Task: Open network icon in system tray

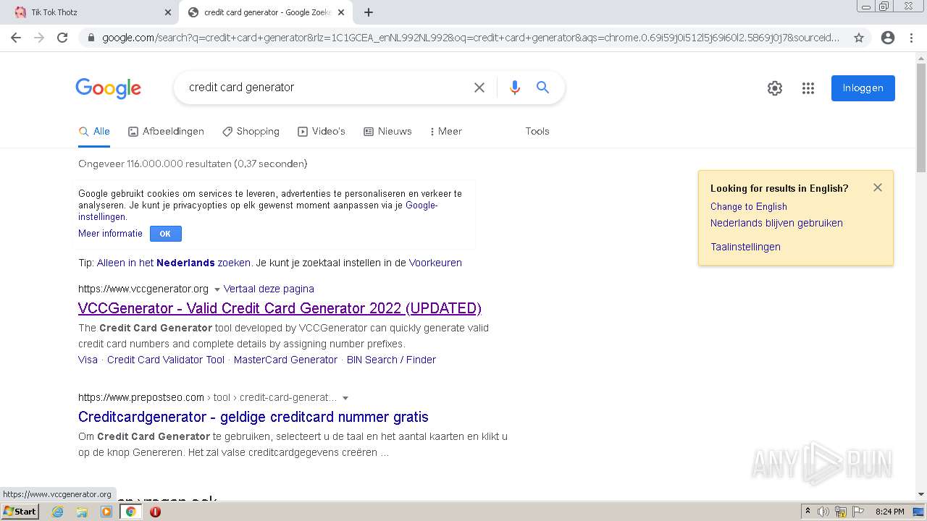Action: pos(840,512)
